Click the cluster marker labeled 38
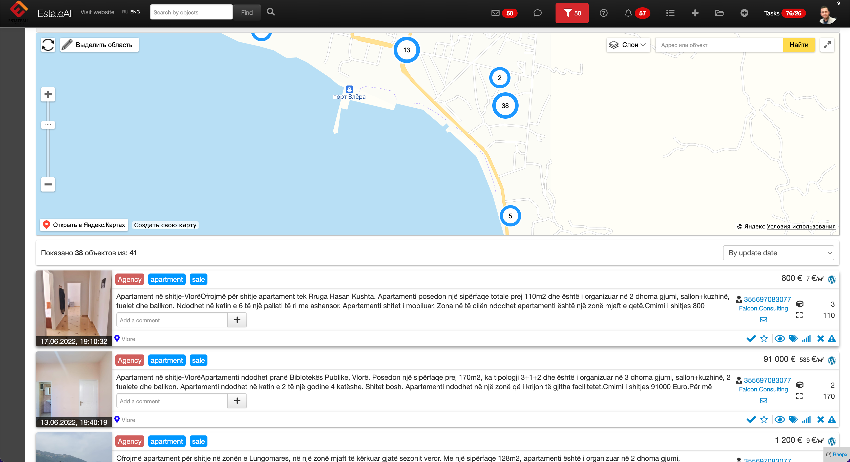The height and width of the screenshot is (462, 850). (505, 106)
